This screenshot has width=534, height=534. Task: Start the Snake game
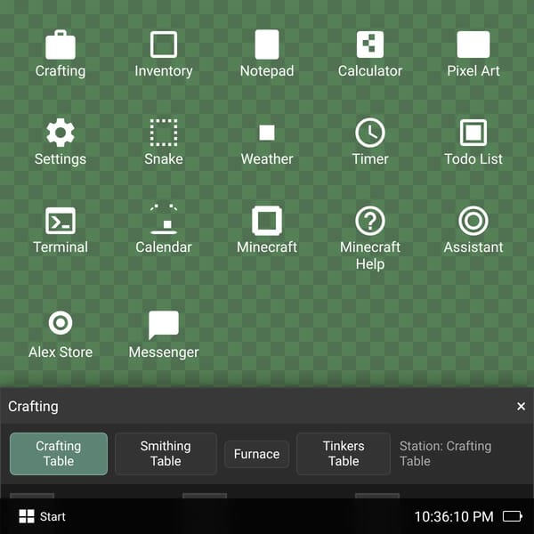[x=164, y=133]
